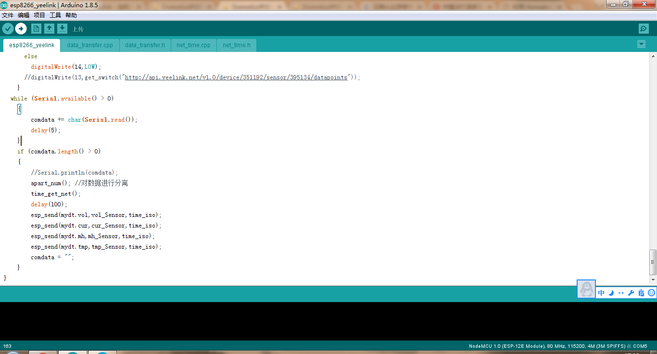Viewport: 657px width, 354px height.
Task: Create a new sketch with the New icon
Action: (x=36, y=29)
